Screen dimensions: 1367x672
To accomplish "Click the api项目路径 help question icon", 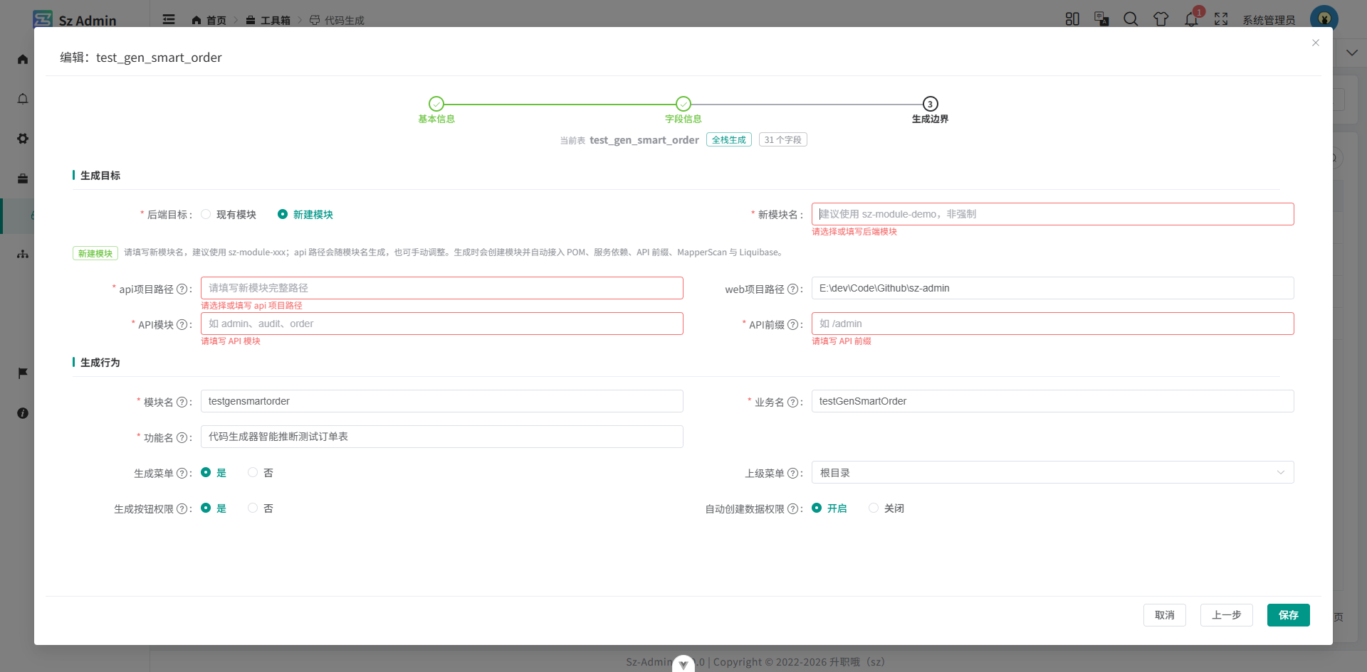I will [x=182, y=289].
